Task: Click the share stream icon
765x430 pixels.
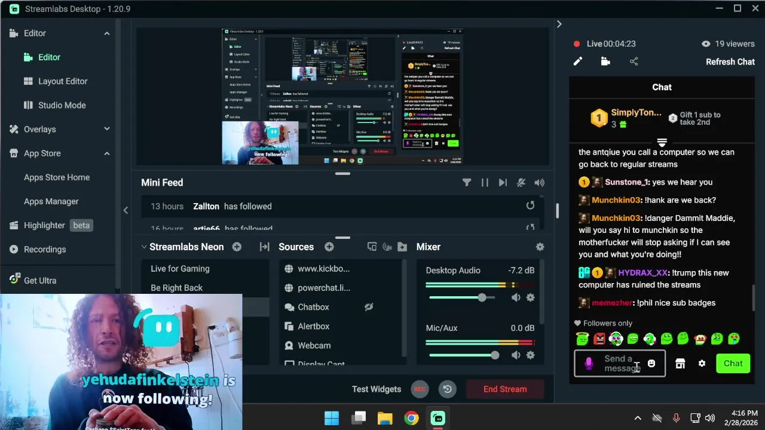Action: [x=634, y=62]
